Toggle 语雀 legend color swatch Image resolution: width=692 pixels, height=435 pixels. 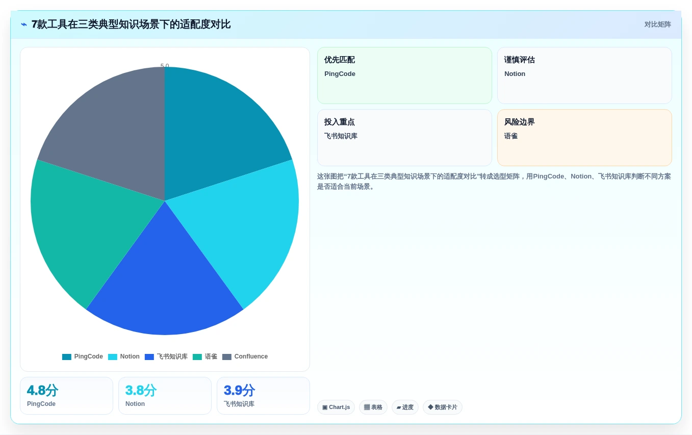(197, 357)
